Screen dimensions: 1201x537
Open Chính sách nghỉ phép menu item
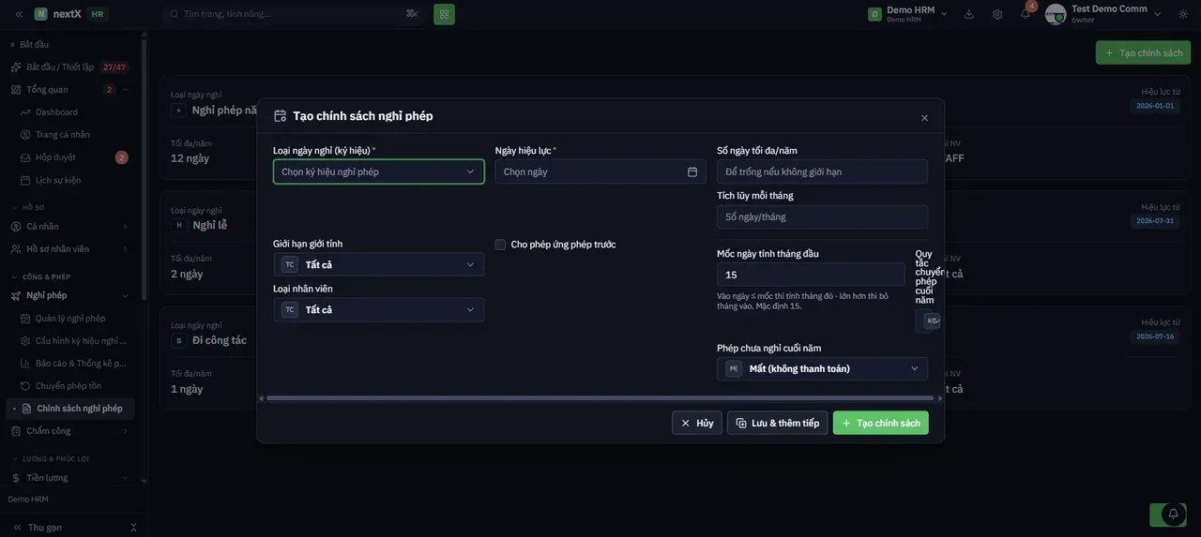pos(71,409)
